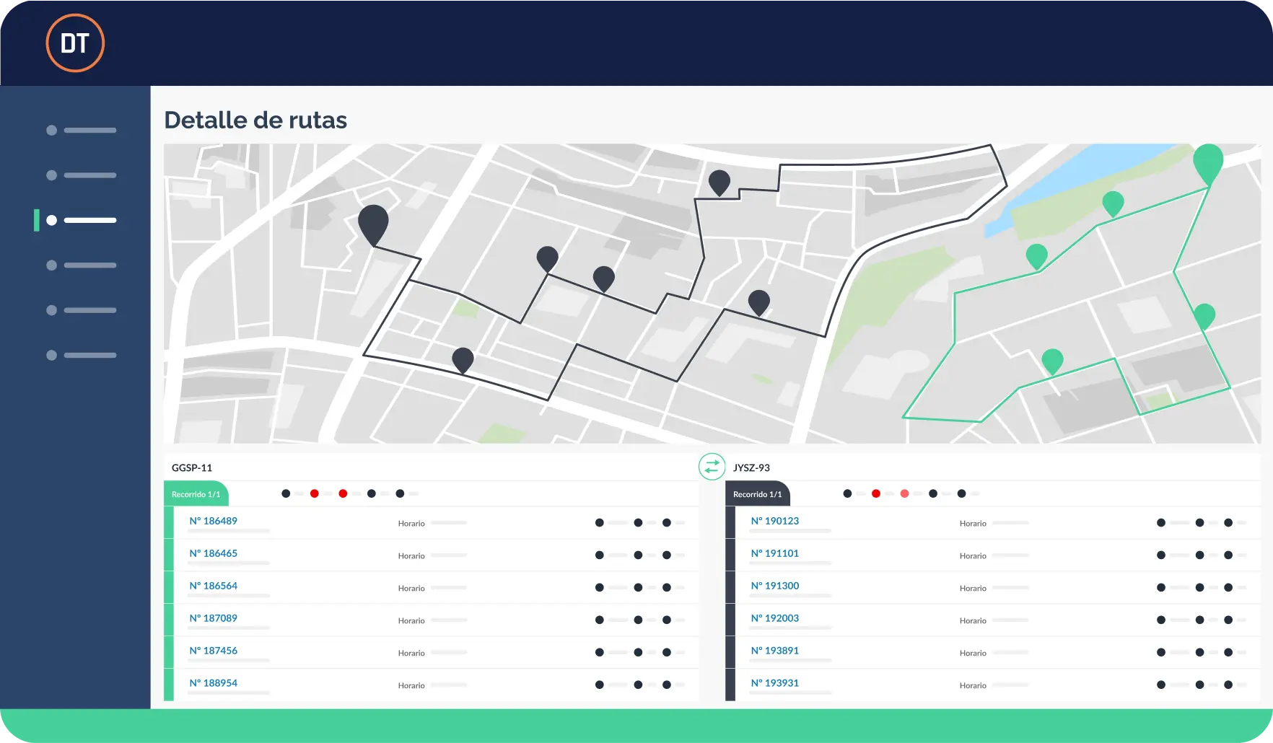This screenshot has width=1273, height=743.
Task: Click the first status dot in N° 186489 row
Action: [600, 523]
